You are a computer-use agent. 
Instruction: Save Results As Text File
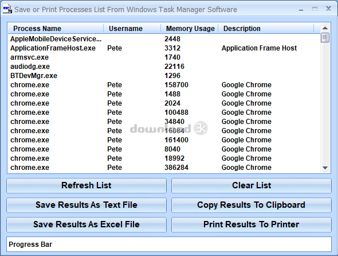click(x=87, y=205)
